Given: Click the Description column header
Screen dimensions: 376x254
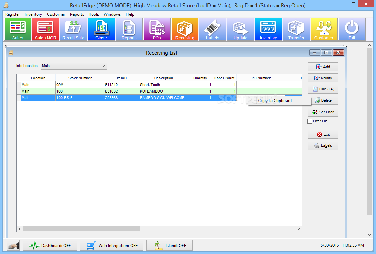Looking at the screenshot, I should point(163,78).
